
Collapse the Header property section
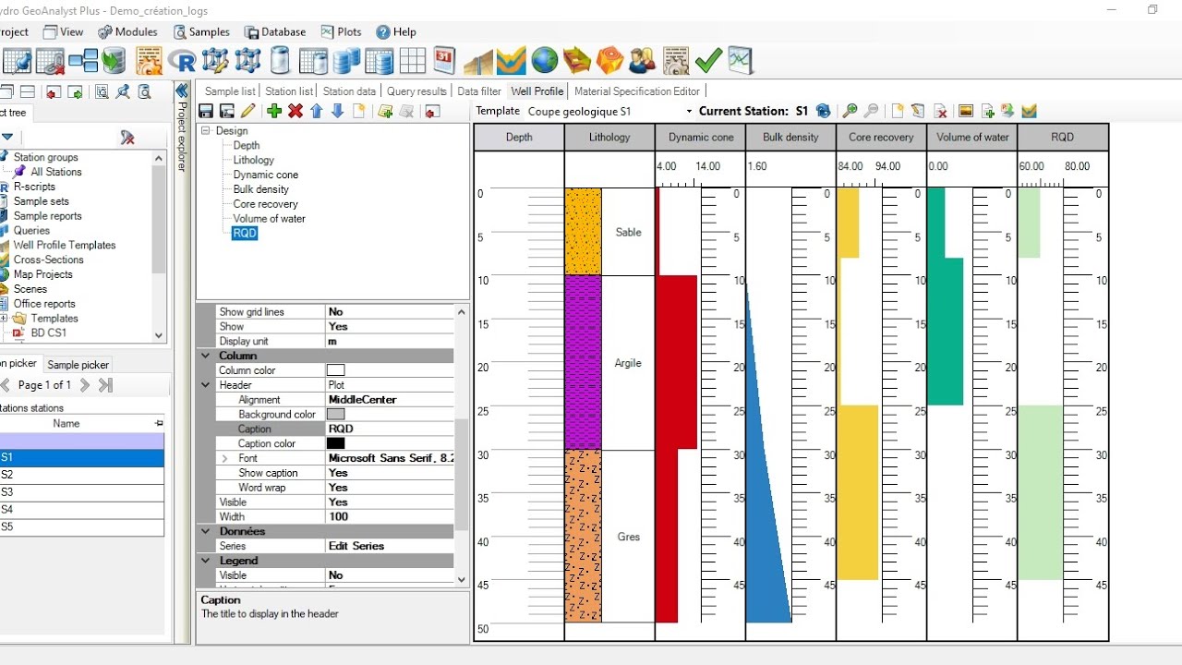coord(205,385)
